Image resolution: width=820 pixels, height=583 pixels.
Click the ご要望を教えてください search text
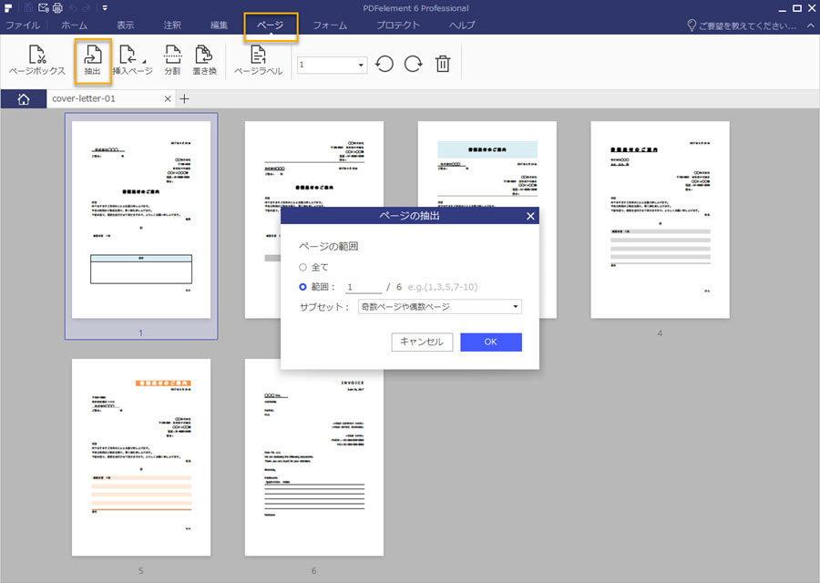coord(748,26)
